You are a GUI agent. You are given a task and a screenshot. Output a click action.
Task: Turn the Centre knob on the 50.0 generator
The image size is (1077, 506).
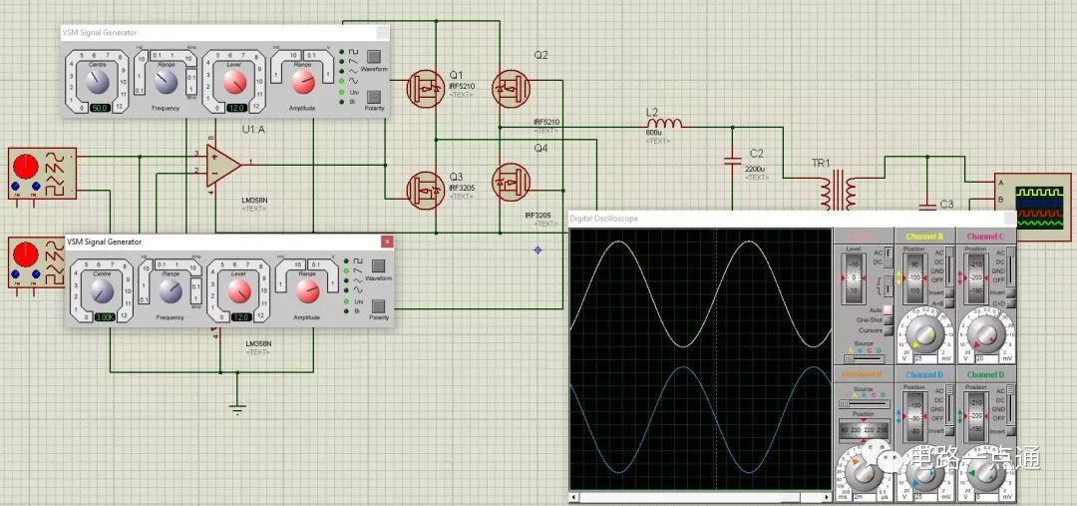(x=98, y=83)
